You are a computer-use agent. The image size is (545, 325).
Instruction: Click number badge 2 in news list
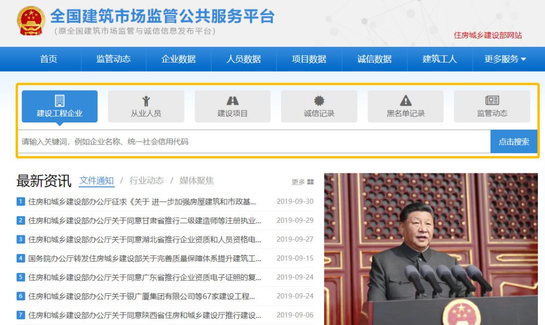click(21, 221)
